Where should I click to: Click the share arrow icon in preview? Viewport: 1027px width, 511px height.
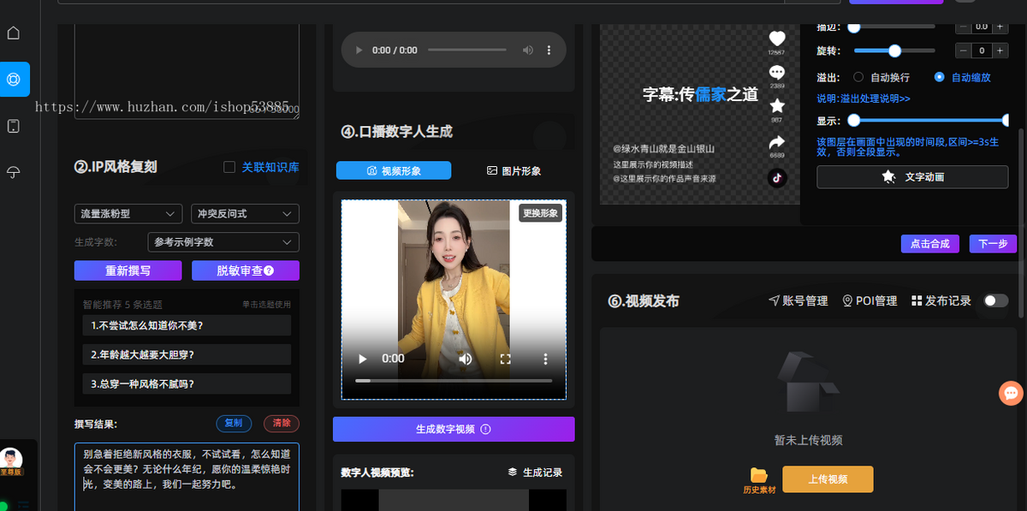[x=777, y=142]
